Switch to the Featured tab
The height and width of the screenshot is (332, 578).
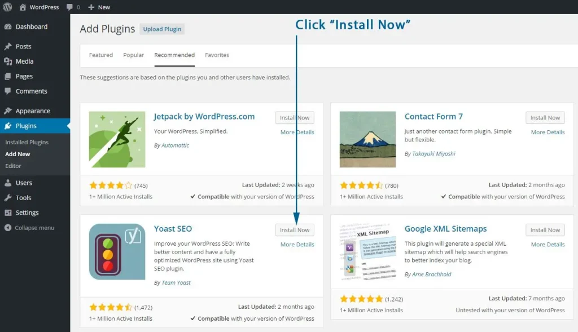101,55
